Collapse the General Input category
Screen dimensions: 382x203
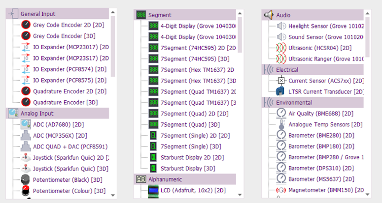37,14
